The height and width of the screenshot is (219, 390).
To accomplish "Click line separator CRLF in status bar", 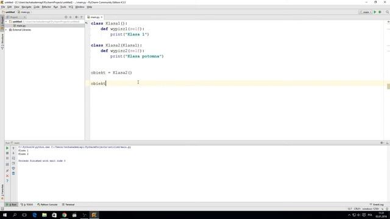I will 357,209.
